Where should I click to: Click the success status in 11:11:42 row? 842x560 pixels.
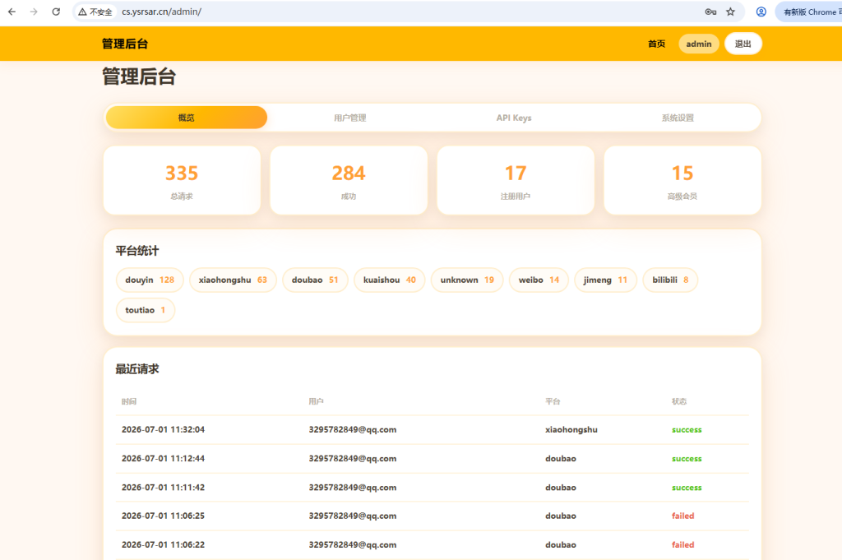click(x=687, y=488)
